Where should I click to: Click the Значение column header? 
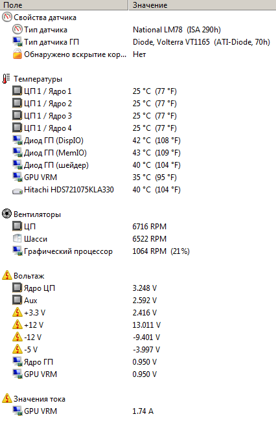[202, 5]
